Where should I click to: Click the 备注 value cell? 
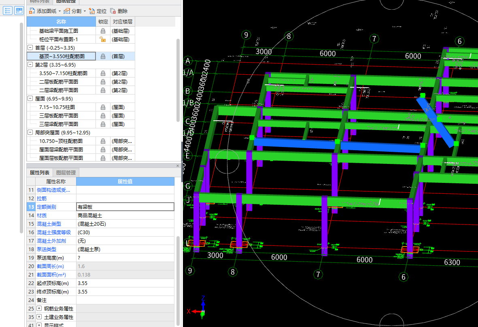125,300
